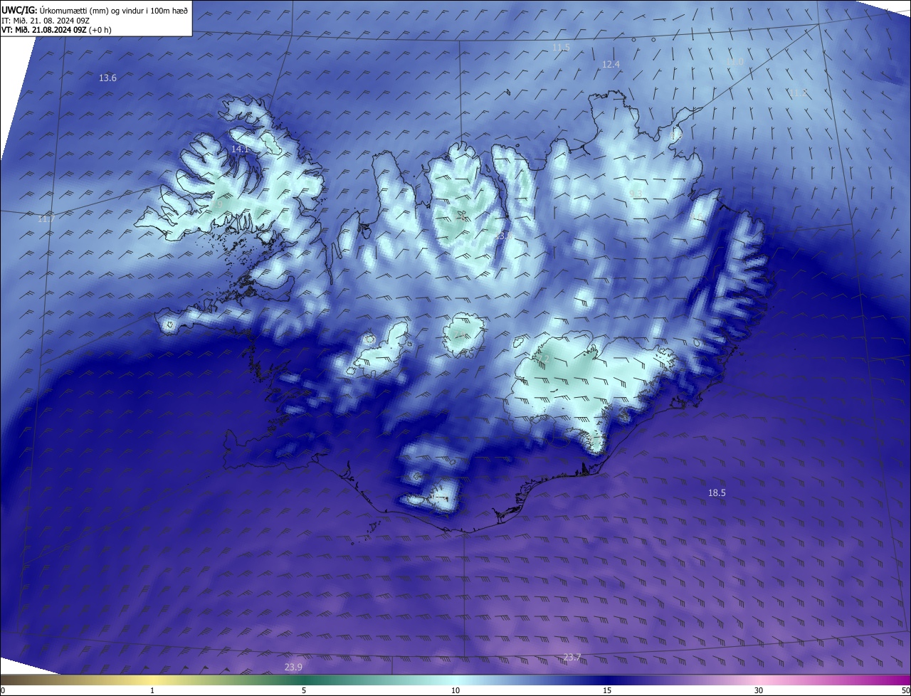Image resolution: width=911 pixels, height=696 pixels.
Task: Click the '50' tick label on the color scale
Action: click(905, 690)
